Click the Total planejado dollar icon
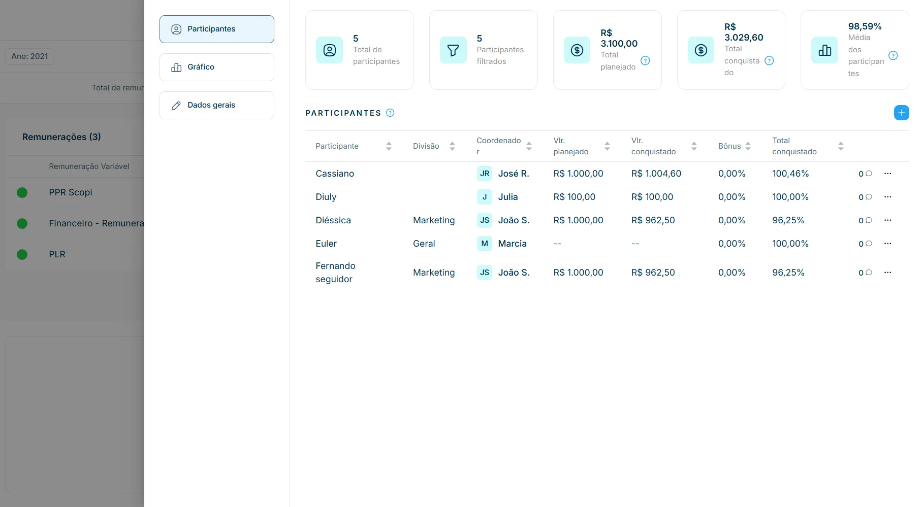The image size is (924, 507). coord(577,50)
